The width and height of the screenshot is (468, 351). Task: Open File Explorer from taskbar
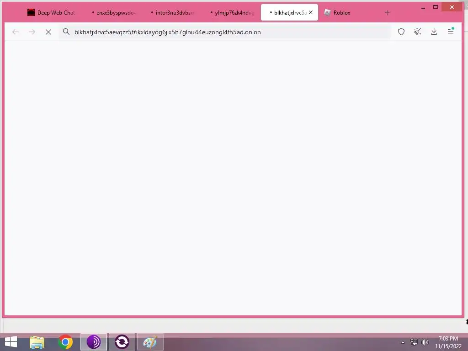(37, 342)
